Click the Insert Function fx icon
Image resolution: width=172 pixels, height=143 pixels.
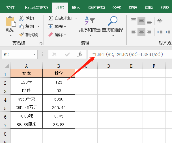(x=80, y=54)
